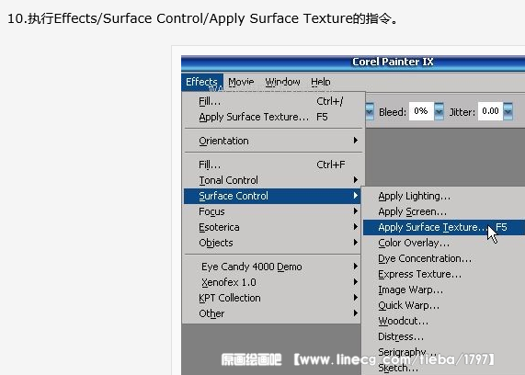Click the Bleed percentage field

tap(421, 111)
